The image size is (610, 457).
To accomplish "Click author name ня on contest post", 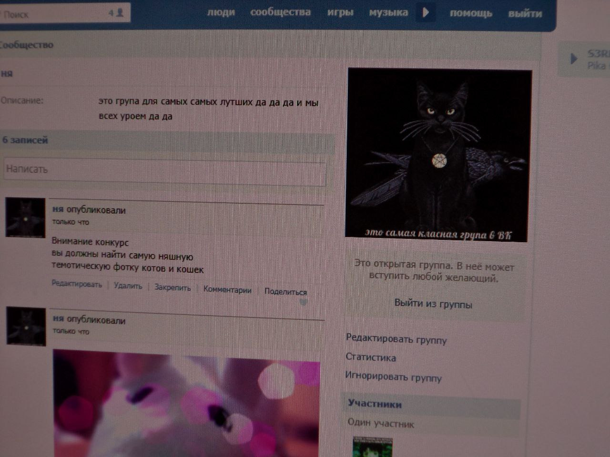I will pos(58,209).
